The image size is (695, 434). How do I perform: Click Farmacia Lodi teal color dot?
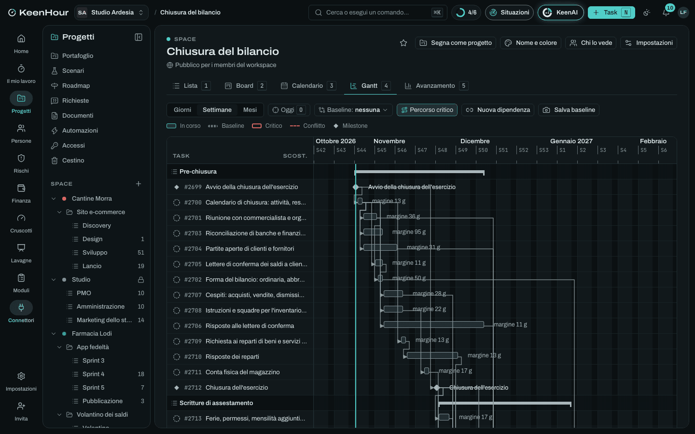click(x=64, y=334)
